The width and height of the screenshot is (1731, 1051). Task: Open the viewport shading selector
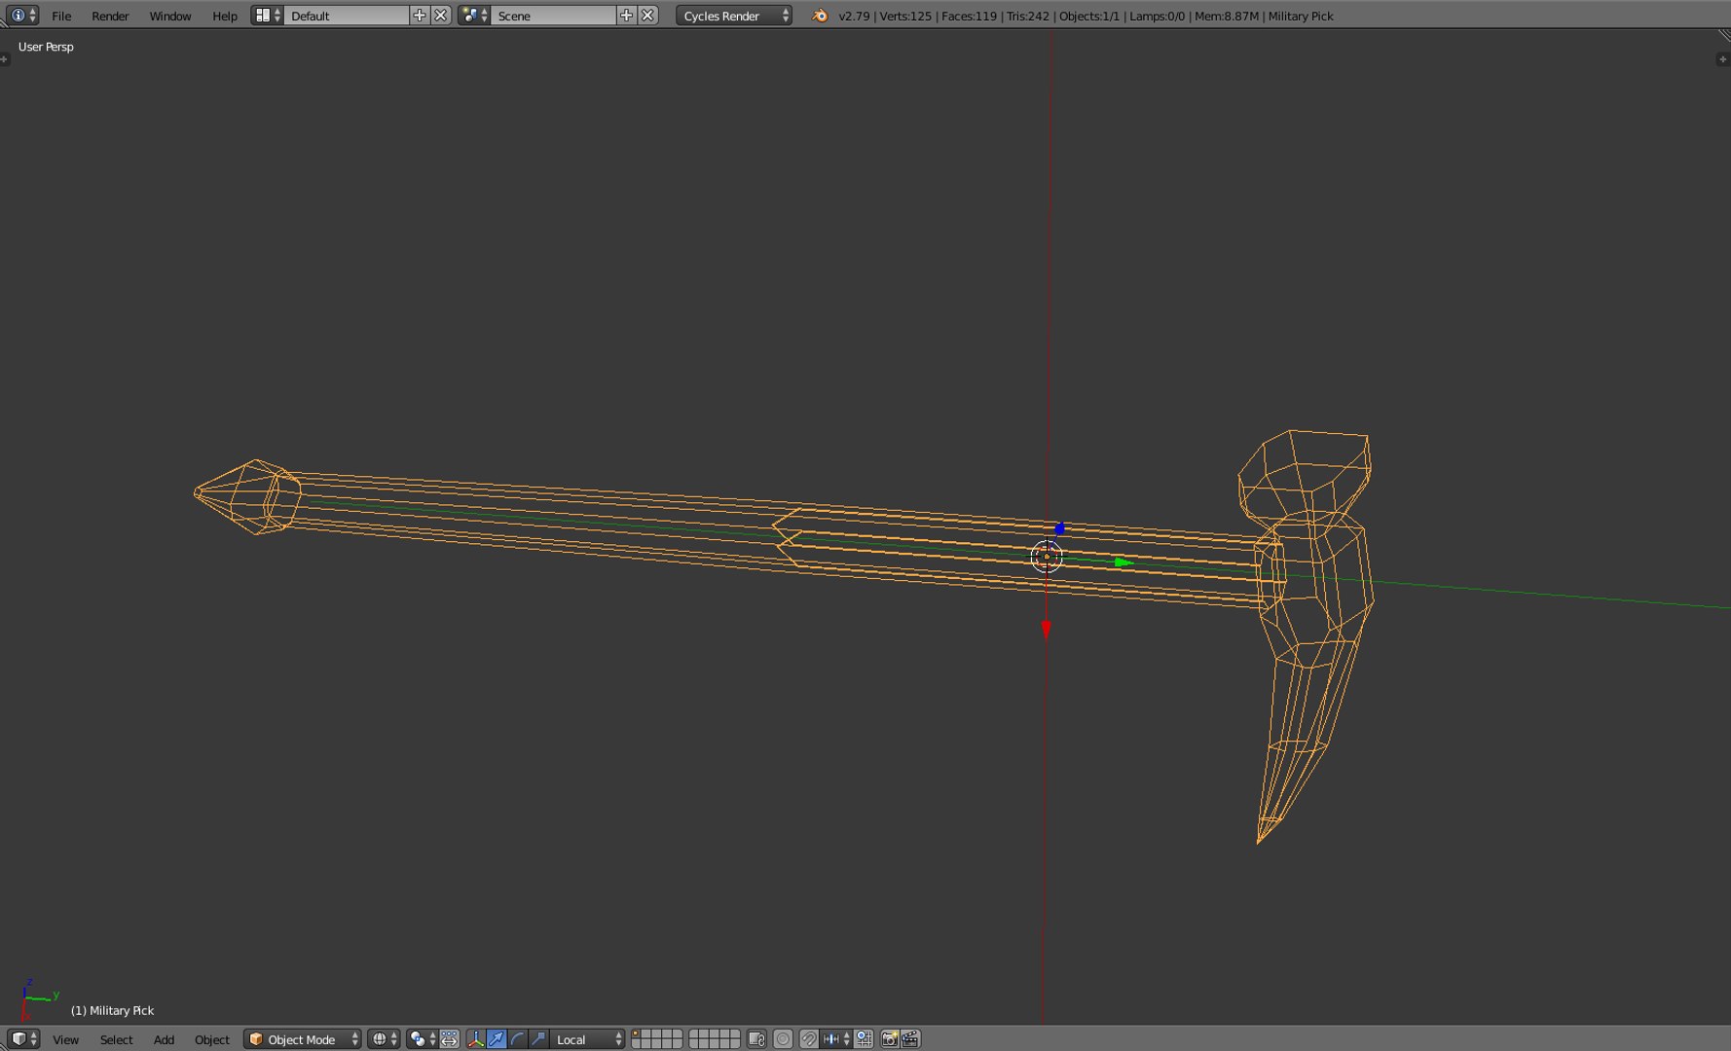pos(384,1039)
